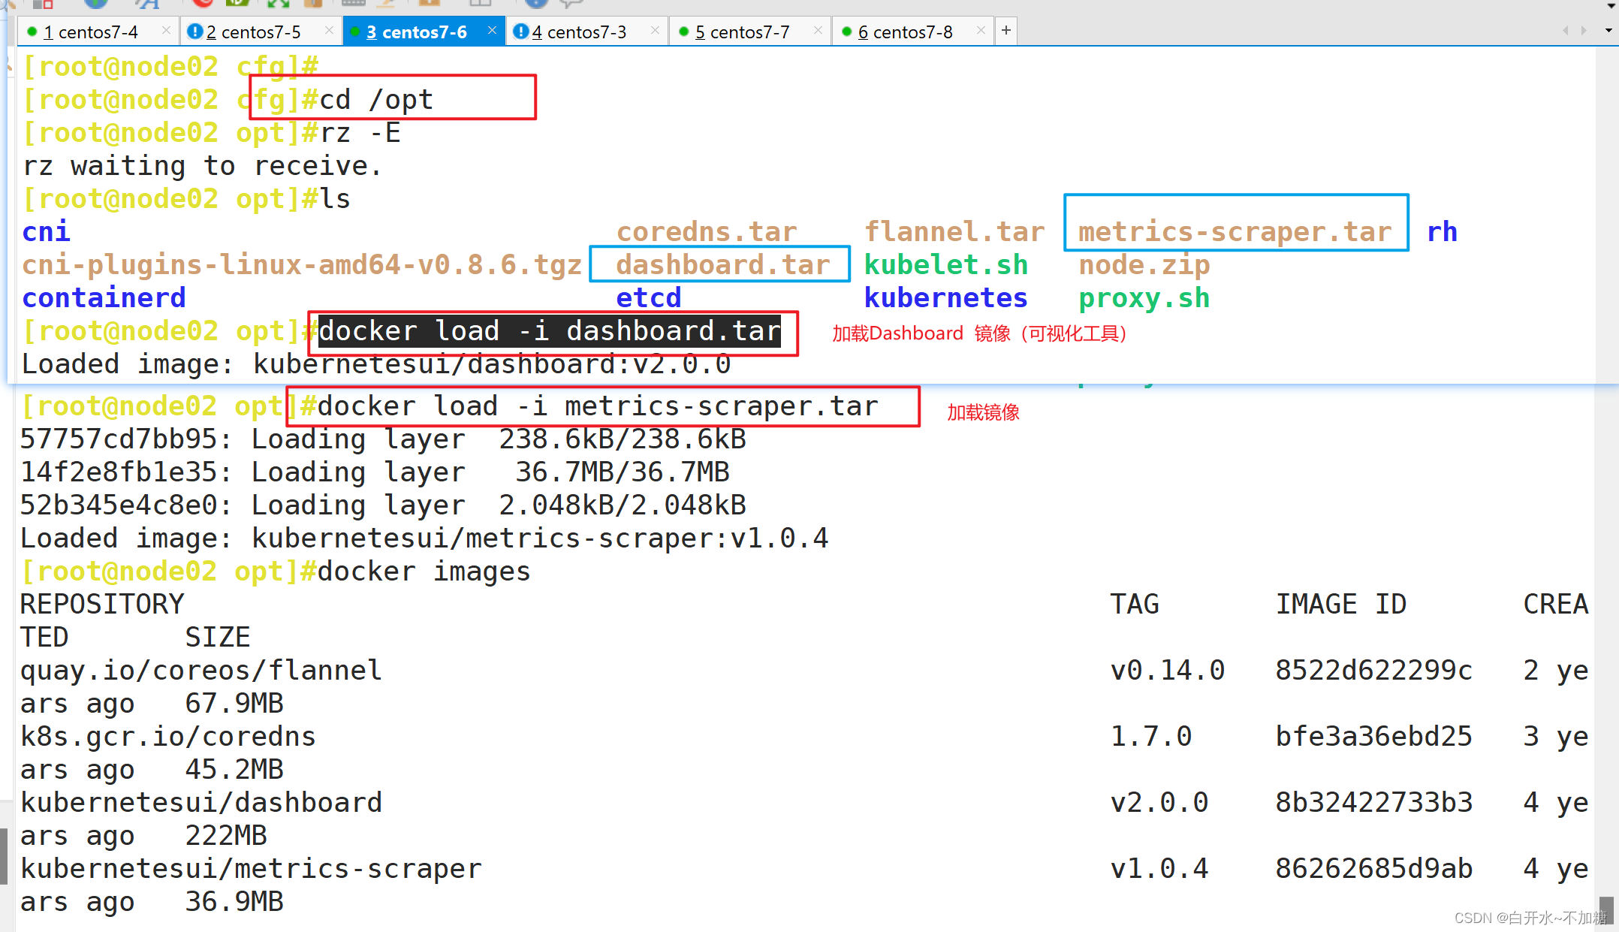
Task: Click the 'cni' directory in ls output
Action: coord(47,232)
